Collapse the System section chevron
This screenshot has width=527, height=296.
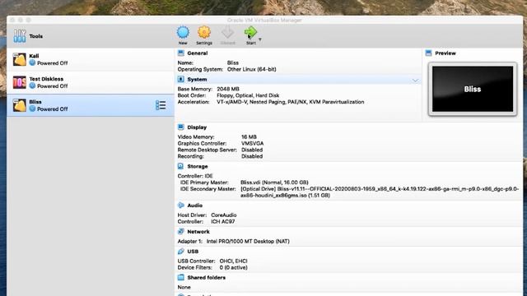[415, 81]
